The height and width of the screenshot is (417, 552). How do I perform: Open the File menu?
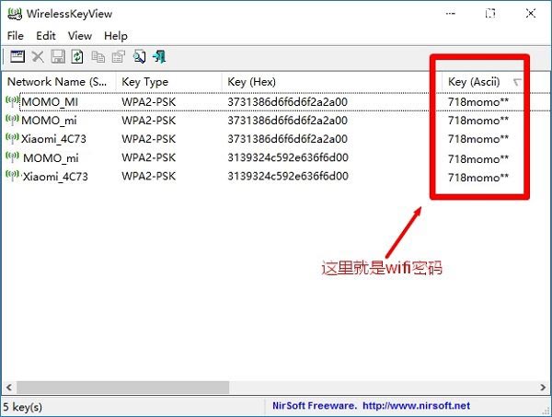tap(15, 36)
